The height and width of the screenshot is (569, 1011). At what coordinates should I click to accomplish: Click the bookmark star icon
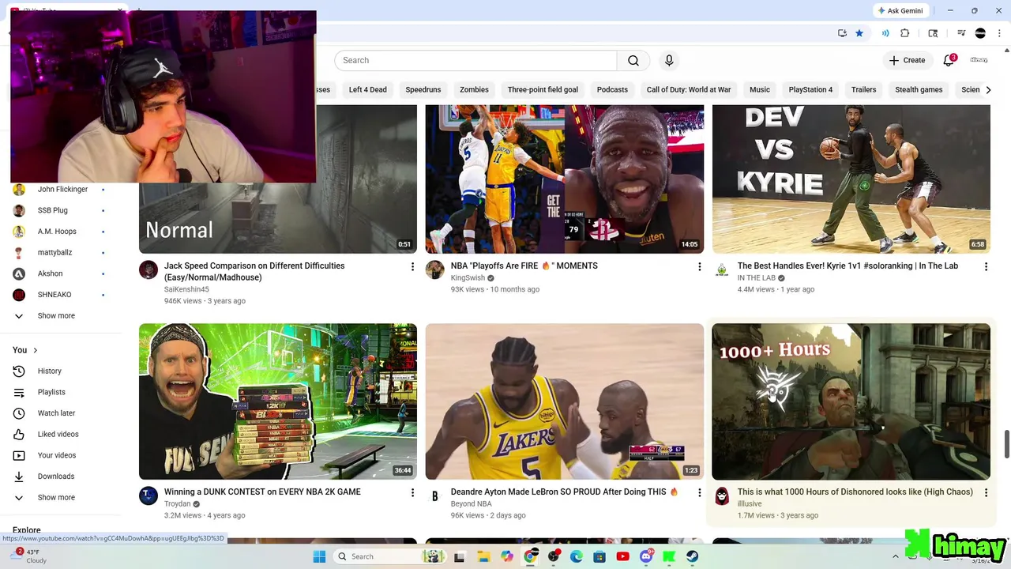pyautogui.click(x=859, y=33)
